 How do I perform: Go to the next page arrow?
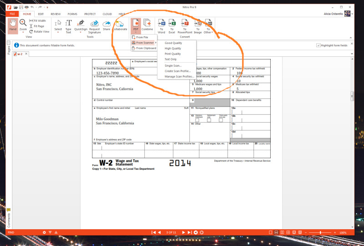[x=183, y=232]
